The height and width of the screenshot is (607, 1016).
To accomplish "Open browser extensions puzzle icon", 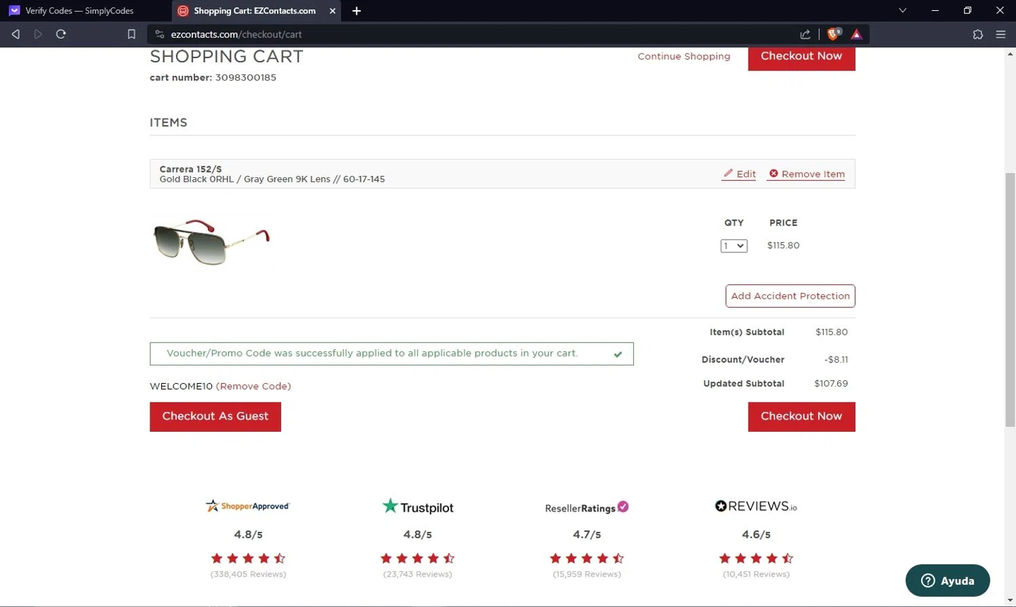I will pyautogui.click(x=977, y=34).
